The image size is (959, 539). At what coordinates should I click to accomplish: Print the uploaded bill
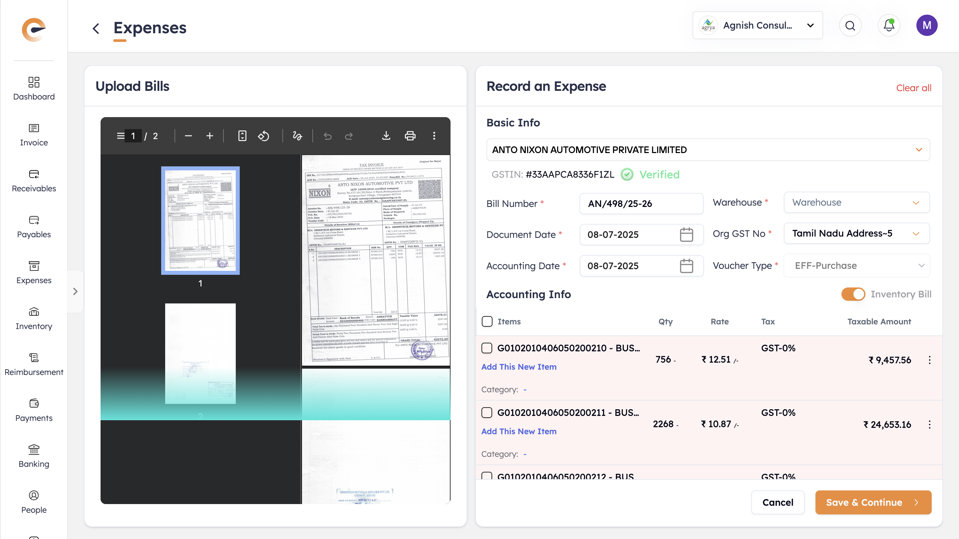click(410, 136)
